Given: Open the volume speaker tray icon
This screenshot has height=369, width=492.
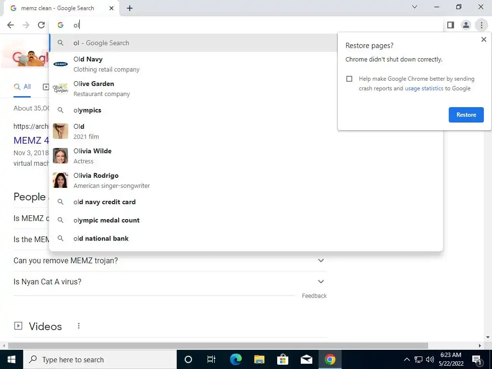Looking at the screenshot, I should [430, 359].
